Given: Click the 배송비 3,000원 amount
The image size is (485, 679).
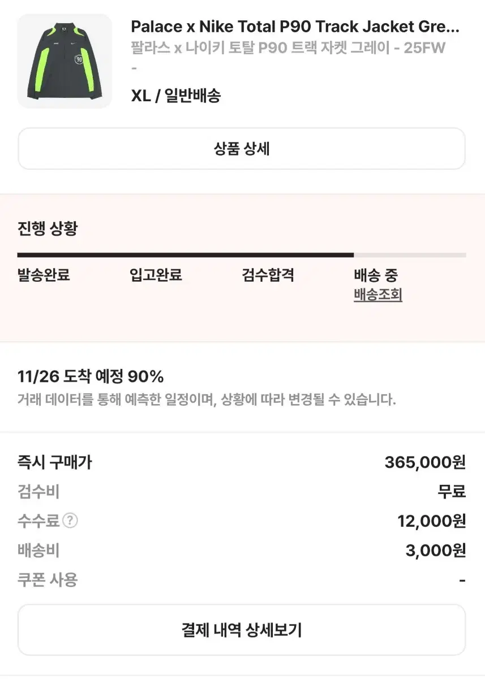Looking at the screenshot, I should [x=436, y=551].
